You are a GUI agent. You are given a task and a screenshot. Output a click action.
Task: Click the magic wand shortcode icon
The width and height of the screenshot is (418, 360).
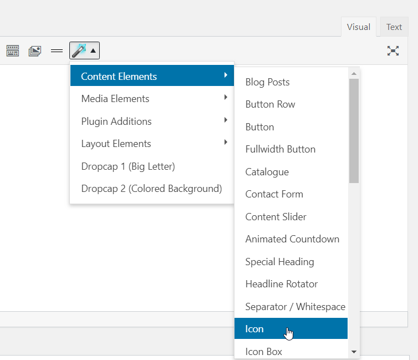[79, 50]
